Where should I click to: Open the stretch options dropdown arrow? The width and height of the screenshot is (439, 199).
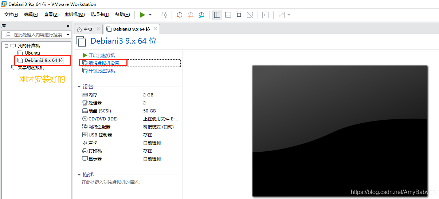click(x=289, y=15)
